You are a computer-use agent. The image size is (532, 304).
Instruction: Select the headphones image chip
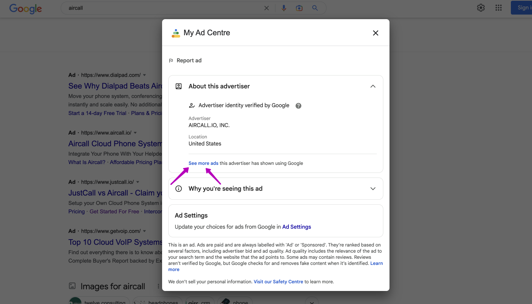[x=158, y=301]
